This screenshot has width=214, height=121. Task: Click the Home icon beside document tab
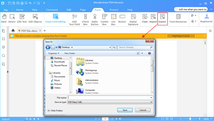tap(13, 31)
